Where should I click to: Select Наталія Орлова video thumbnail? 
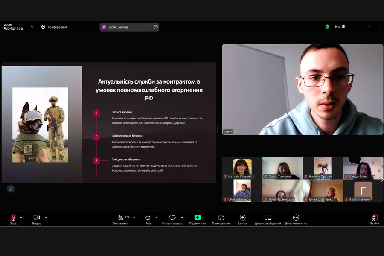pos(323,168)
